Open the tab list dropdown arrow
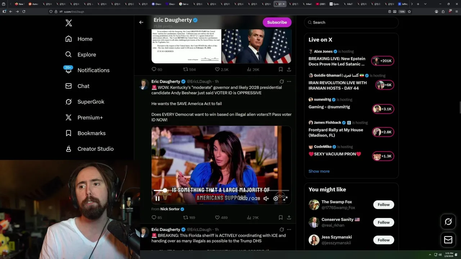The height and width of the screenshot is (259, 461). click(425, 4)
